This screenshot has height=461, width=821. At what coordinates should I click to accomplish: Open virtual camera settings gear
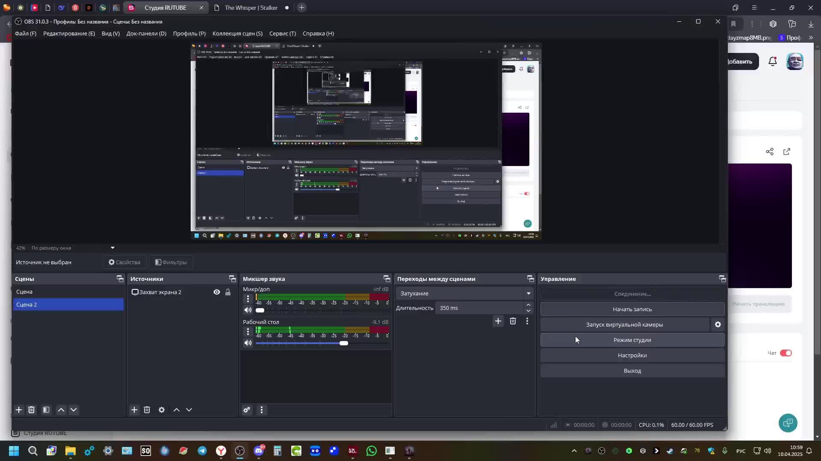718,324
